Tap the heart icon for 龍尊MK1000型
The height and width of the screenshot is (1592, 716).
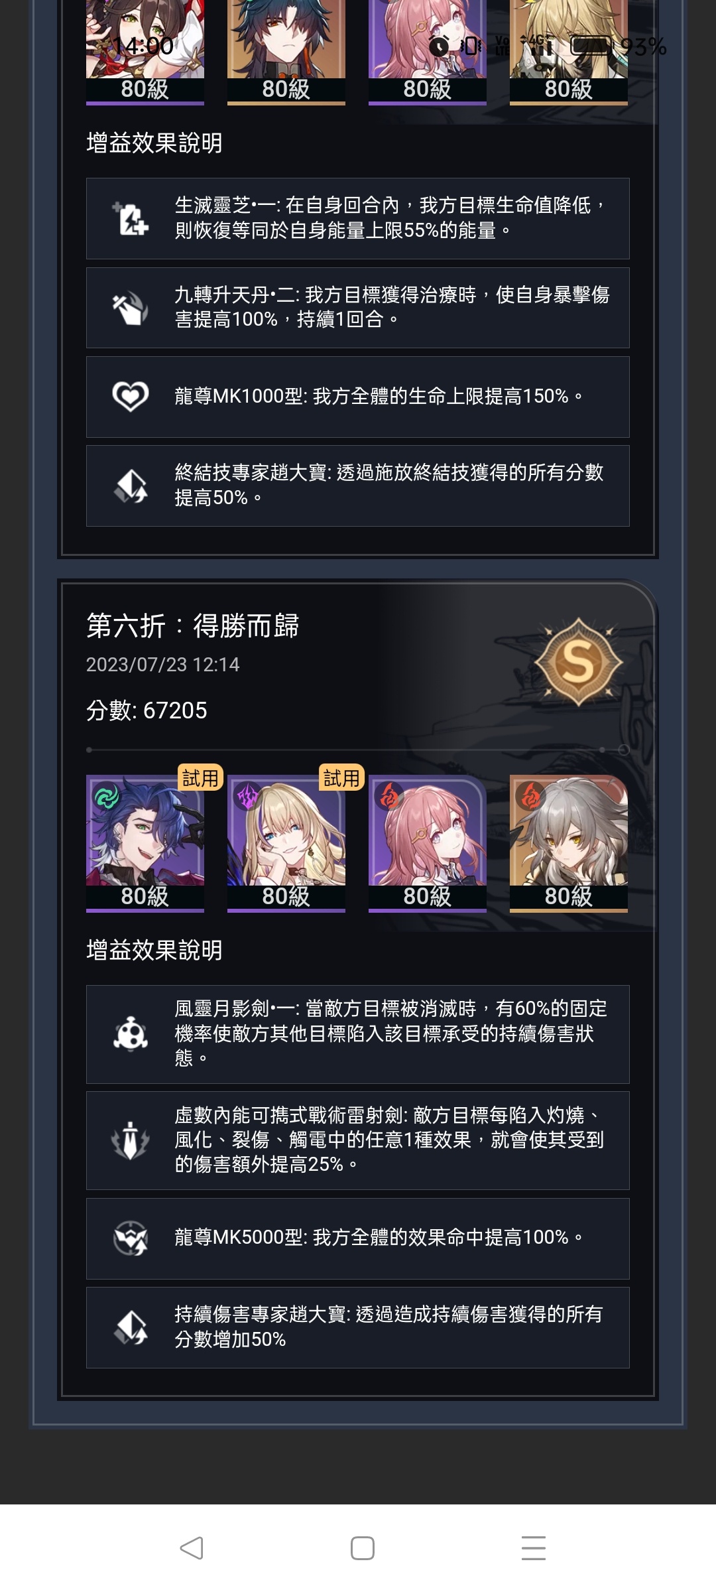131,397
